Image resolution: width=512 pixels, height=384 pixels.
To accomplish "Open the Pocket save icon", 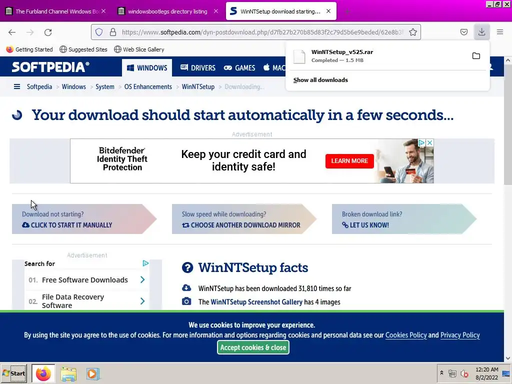I will point(463,32).
